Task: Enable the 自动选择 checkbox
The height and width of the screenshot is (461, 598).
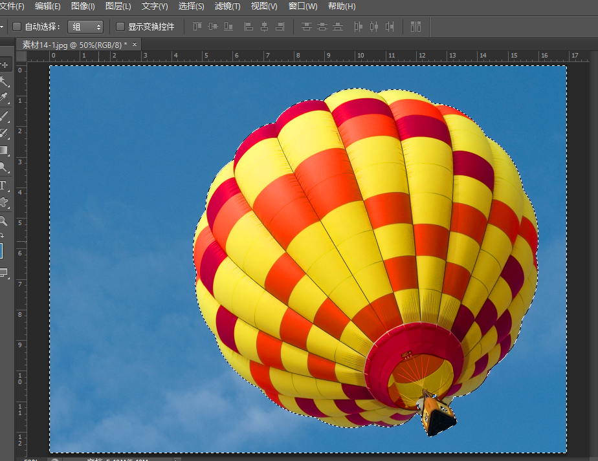Action: point(17,27)
